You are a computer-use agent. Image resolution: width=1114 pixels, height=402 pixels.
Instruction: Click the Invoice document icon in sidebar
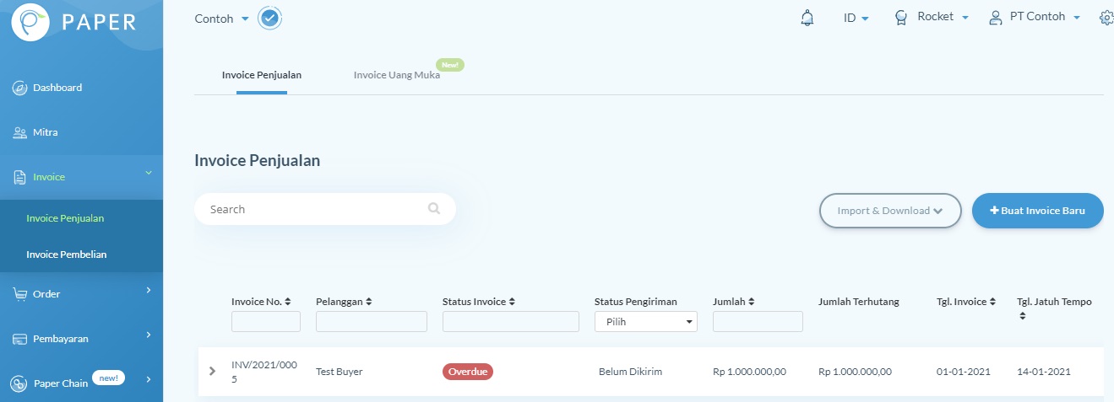coord(20,178)
